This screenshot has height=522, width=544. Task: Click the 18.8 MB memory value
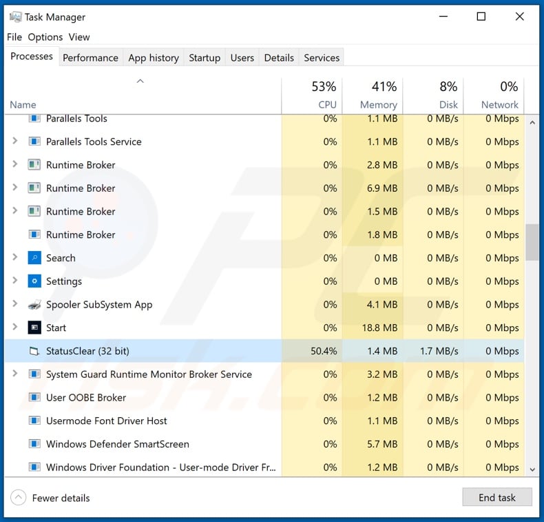(379, 328)
